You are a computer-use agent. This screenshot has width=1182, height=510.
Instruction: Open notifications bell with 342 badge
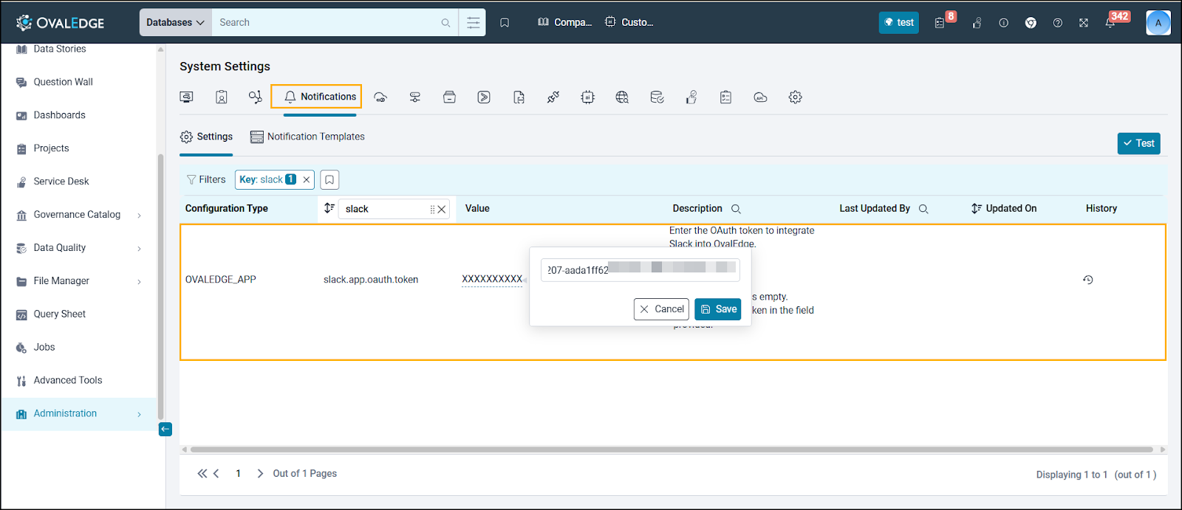click(x=1110, y=24)
